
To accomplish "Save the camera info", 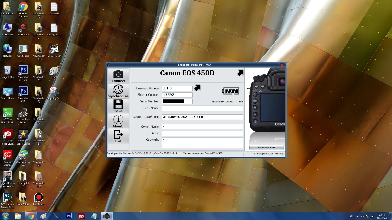I will pyautogui.click(x=118, y=106).
